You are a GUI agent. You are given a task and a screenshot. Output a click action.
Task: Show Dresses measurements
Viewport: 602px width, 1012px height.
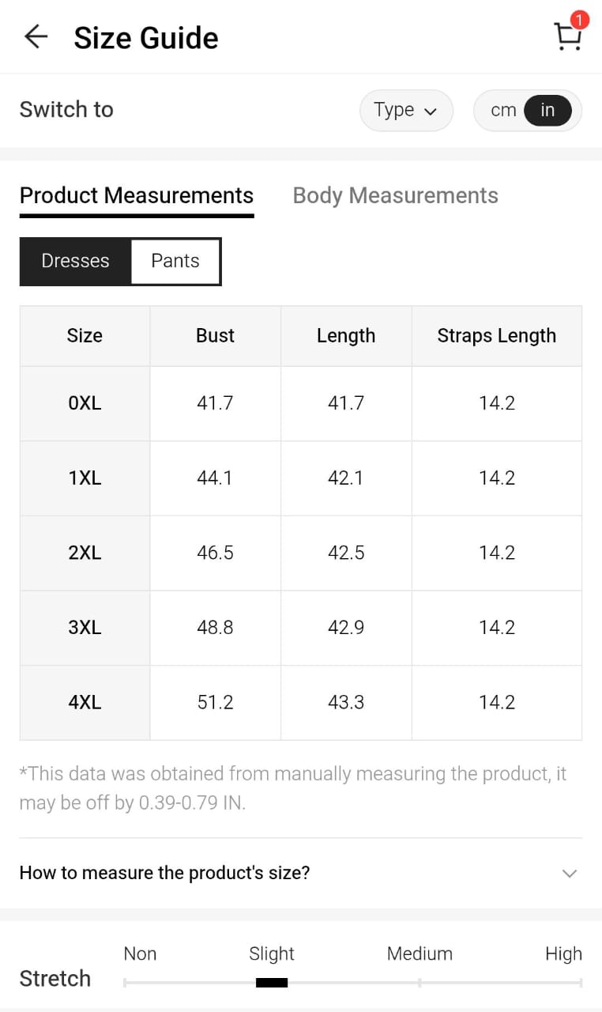75,261
